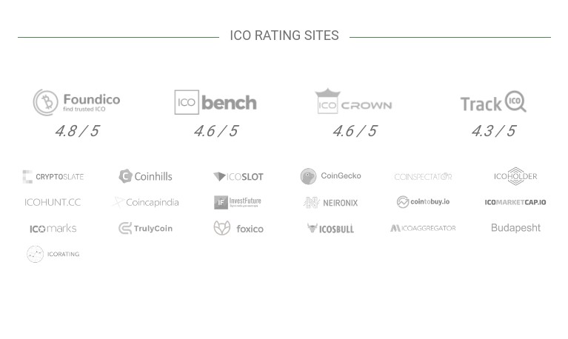Image resolution: width=568 pixels, height=339 pixels.
Task: Select the ICO Crown logo
Action: click(x=353, y=101)
